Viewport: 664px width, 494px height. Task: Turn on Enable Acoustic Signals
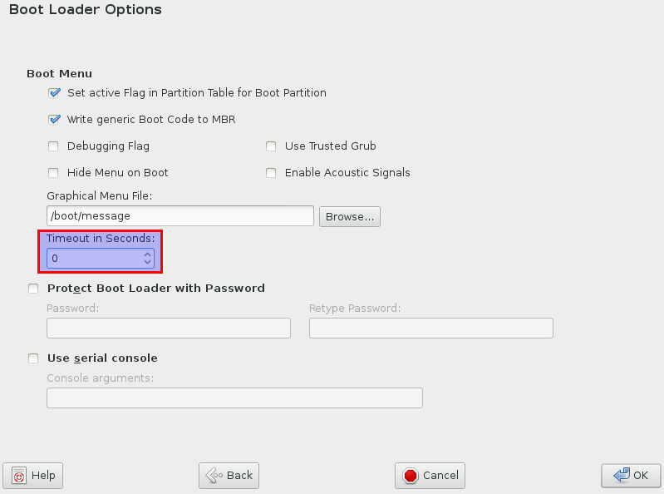tap(271, 173)
